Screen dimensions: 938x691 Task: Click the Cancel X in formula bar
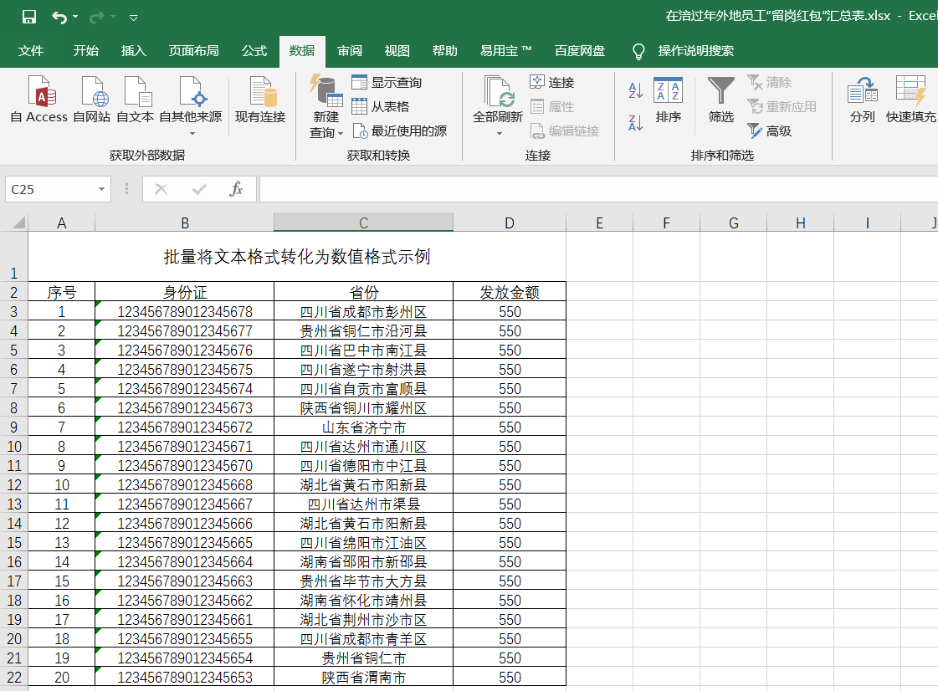(161, 190)
